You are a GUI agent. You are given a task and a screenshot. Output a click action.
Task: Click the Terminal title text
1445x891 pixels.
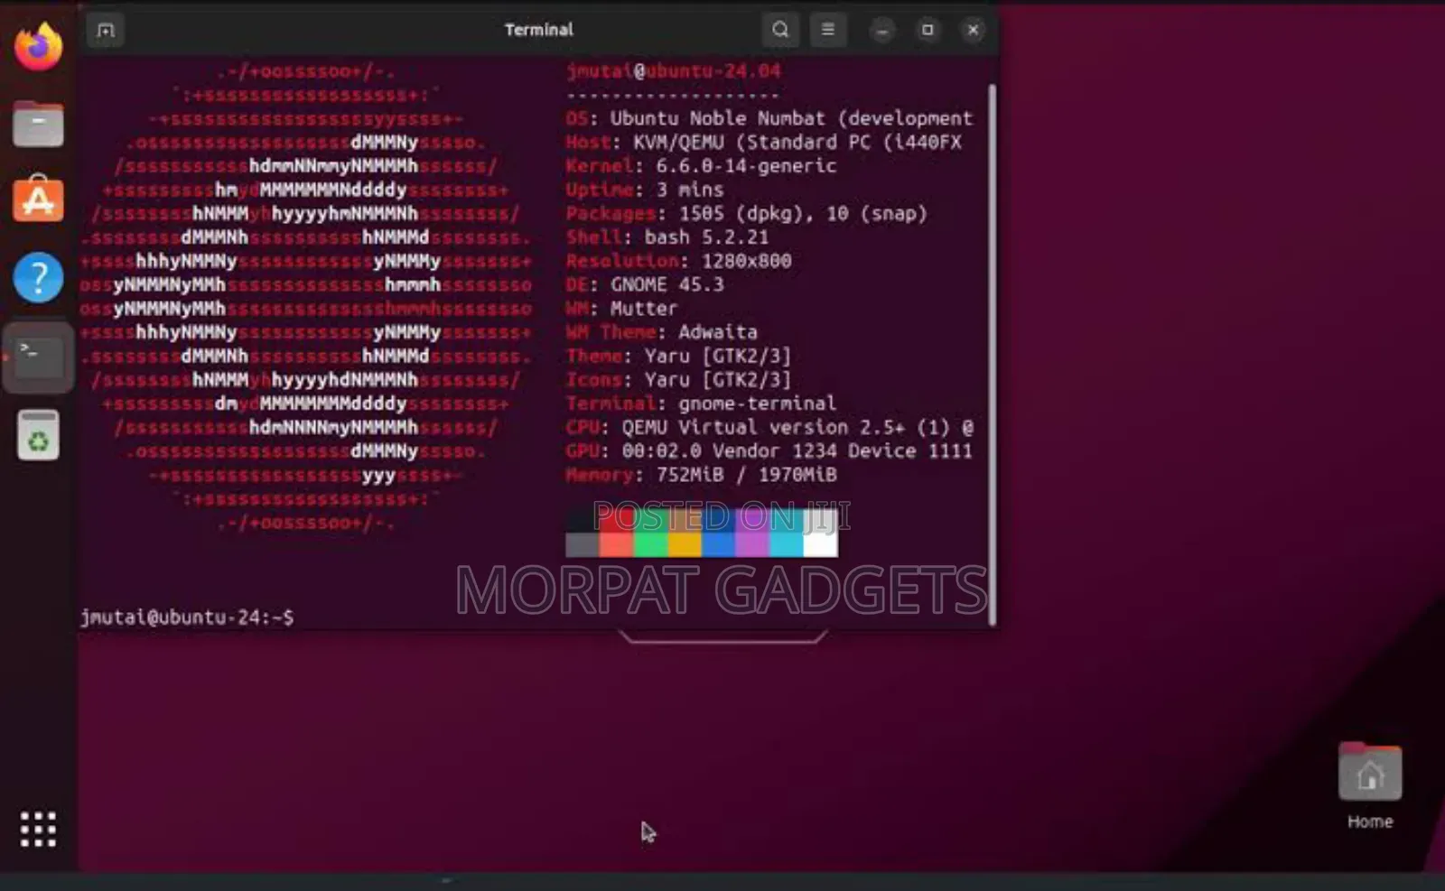click(x=539, y=30)
